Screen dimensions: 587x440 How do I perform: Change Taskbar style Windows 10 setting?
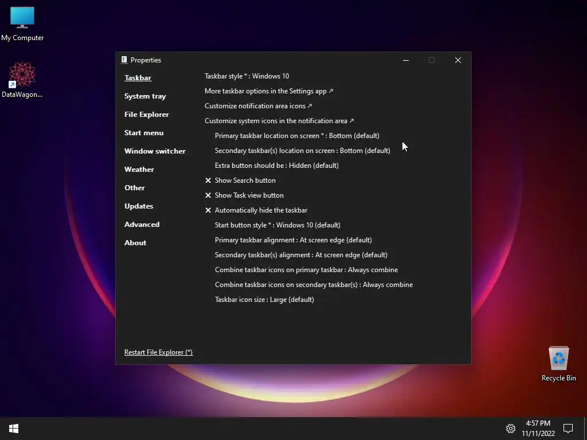(x=246, y=76)
